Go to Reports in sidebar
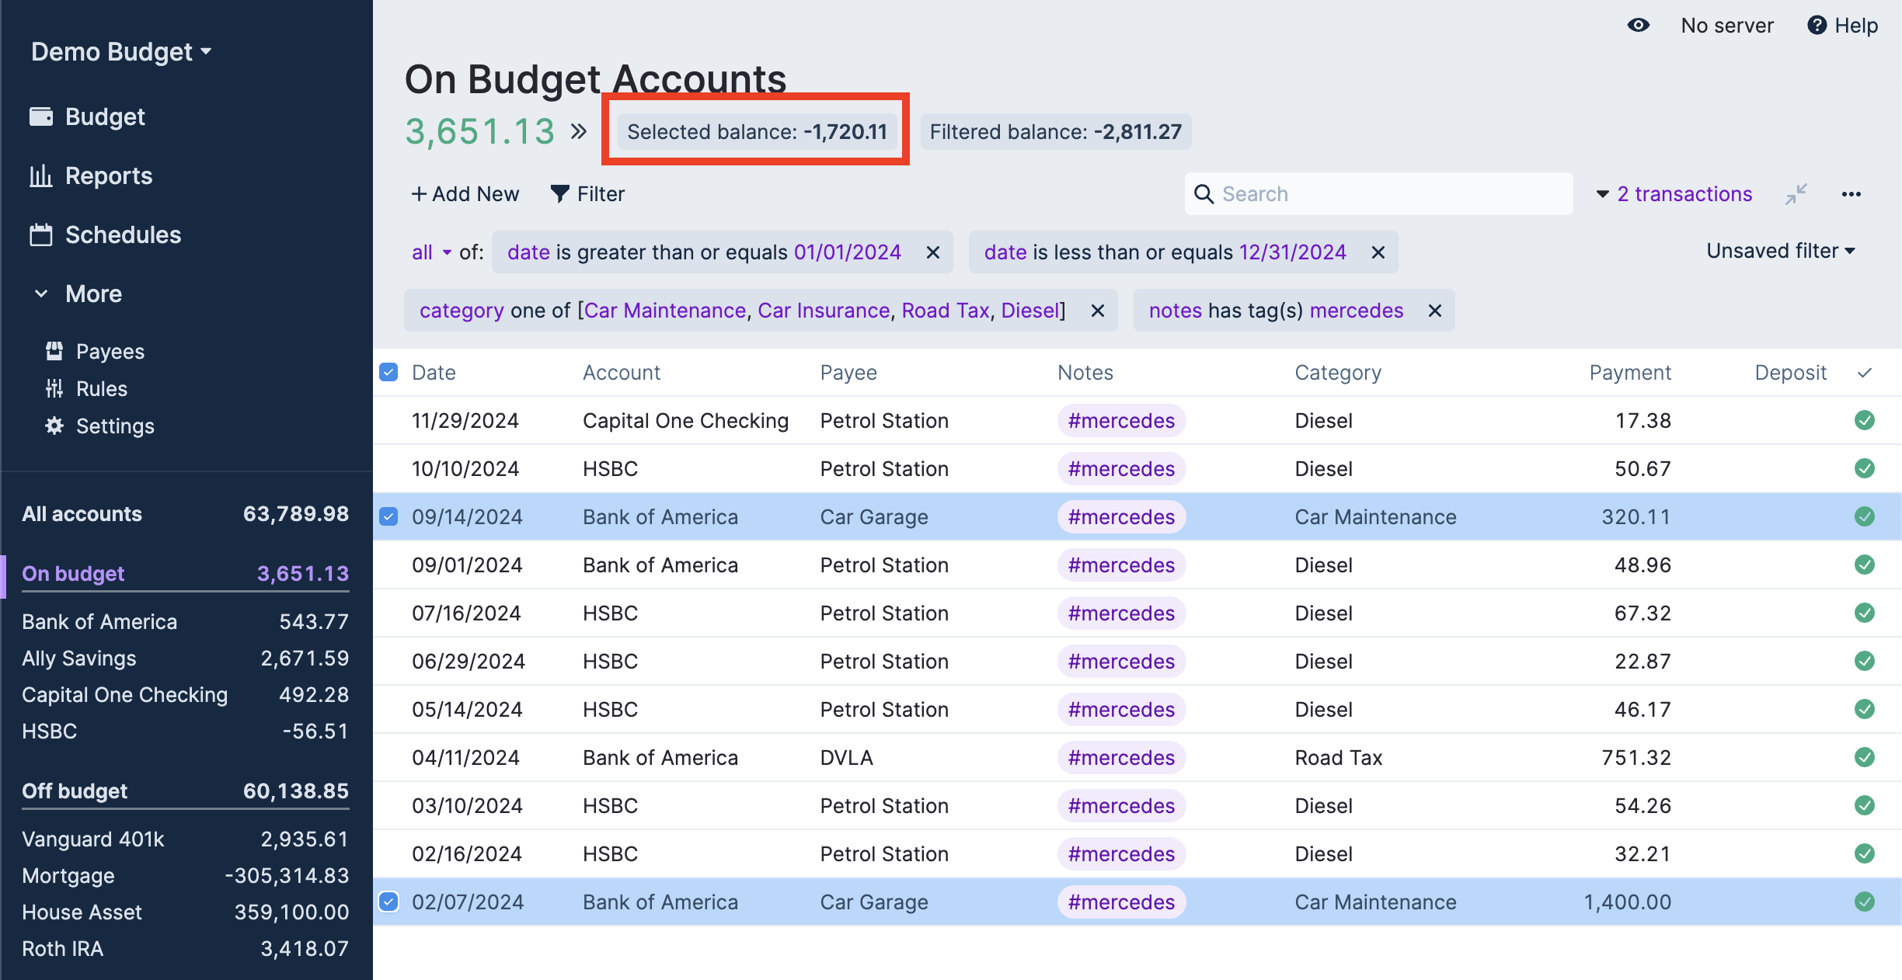The width and height of the screenshot is (1902, 980). tap(108, 175)
